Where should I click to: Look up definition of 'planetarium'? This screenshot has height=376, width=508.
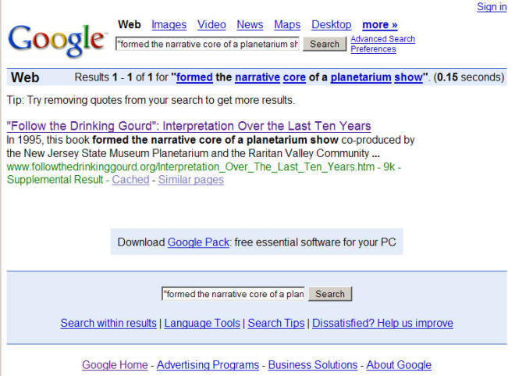[x=361, y=77]
